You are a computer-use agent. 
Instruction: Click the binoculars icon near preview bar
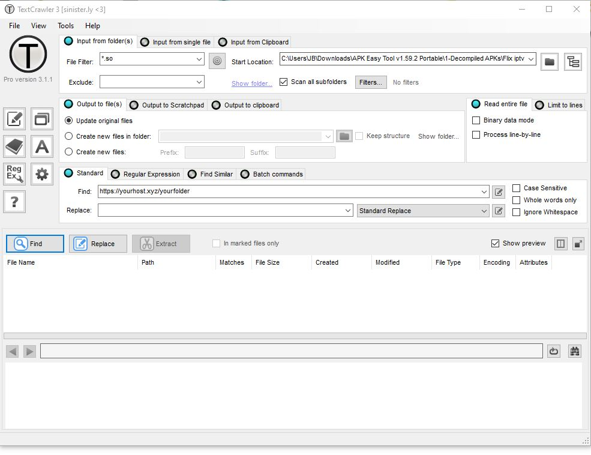tap(574, 351)
